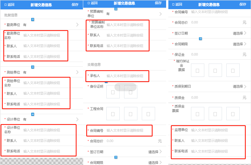
Task: Tap the third 工程合同 image upload box
Action: tap(148, 114)
